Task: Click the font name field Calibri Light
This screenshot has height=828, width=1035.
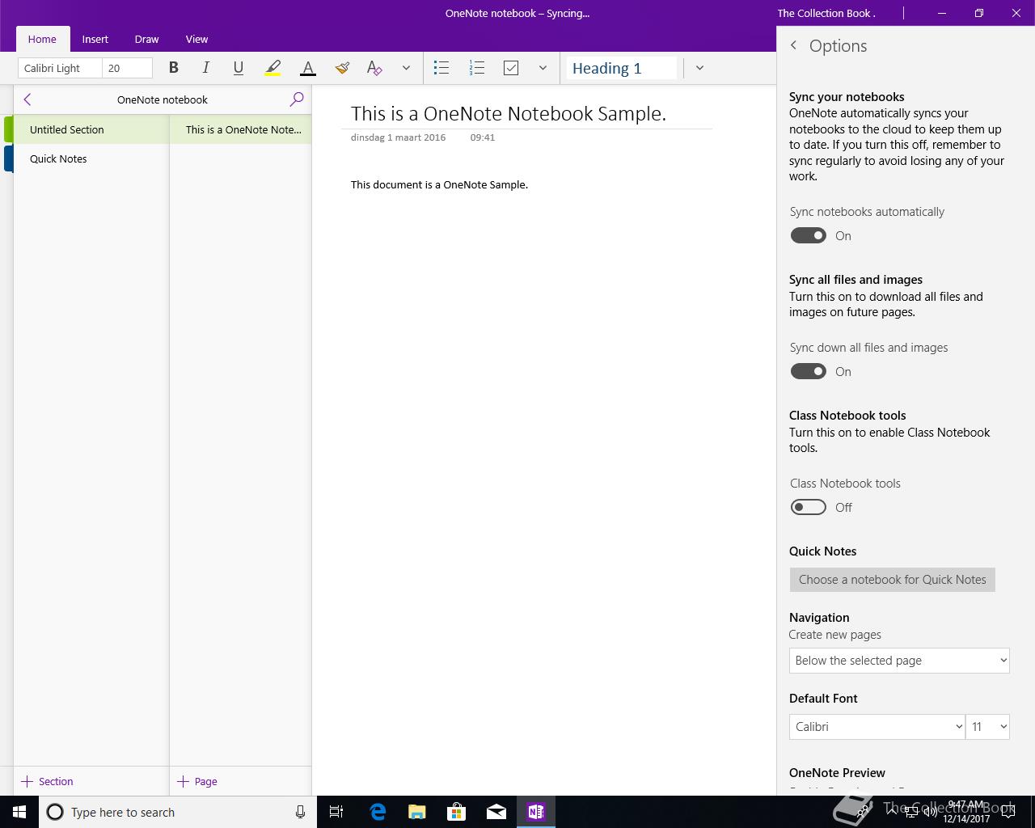Action: pos(60,68)
